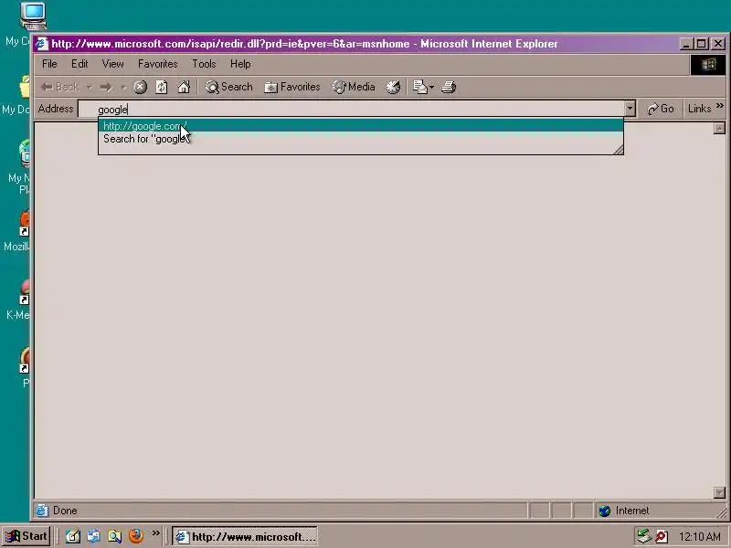The image size is (731, 548).
Task: Refresh the current page
Action: [162, 87]
